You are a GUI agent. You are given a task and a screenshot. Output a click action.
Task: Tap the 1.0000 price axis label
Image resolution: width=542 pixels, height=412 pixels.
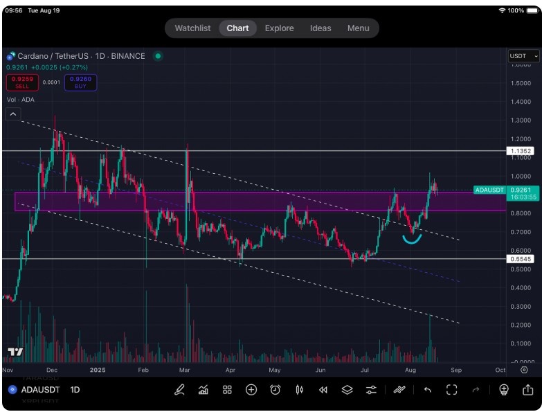[x=521, y=177]
